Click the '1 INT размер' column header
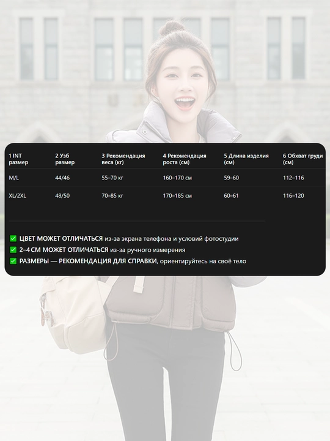This screenshot has height=441, width=330. [18, 159]
